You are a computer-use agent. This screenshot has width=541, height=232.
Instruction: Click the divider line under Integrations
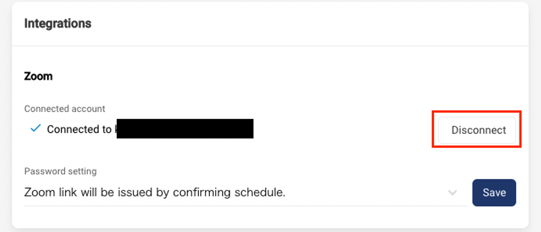[270, 46]
